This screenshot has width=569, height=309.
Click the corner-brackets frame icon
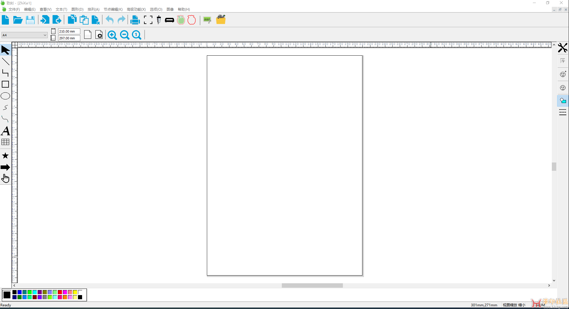pyautogui.click(x=148, y=20)
